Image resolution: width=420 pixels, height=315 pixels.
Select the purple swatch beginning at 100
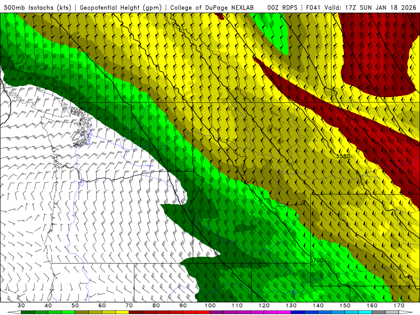pyautogui.click(x=217, y=312)
